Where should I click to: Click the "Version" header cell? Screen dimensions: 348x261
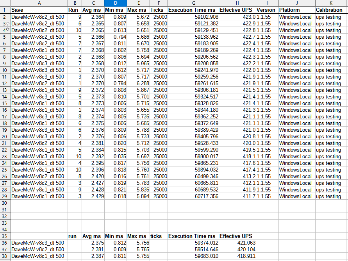[267, 10]
